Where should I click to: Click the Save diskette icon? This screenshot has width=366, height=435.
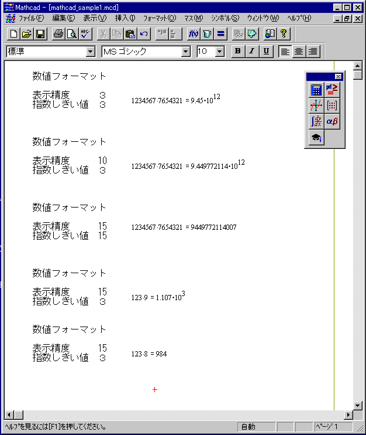(x=40, y=33)
